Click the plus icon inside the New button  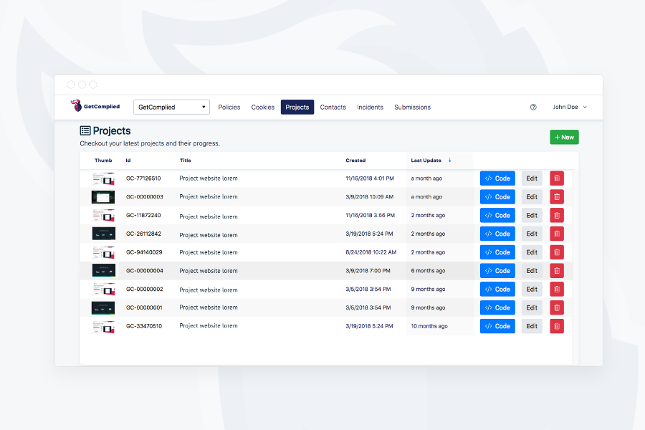coord(556,137)
